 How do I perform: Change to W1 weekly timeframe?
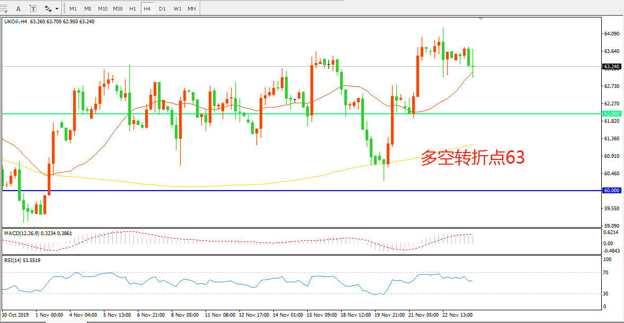[x=177, y=8]
